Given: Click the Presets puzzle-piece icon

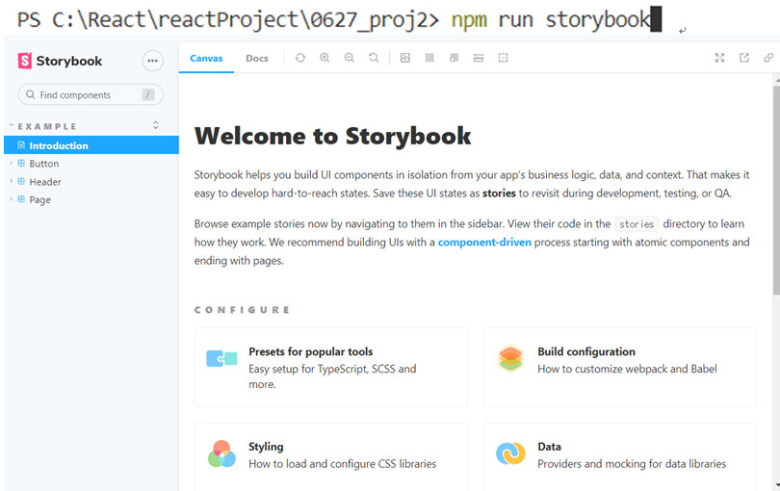Looking at the screenshot, I should click(221, 358).
